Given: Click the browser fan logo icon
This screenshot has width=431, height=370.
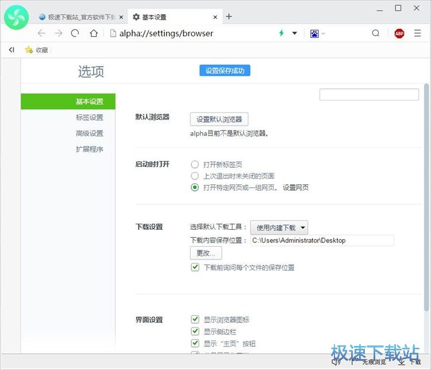Looking at the screenshot, I should (x=17, y=18).
